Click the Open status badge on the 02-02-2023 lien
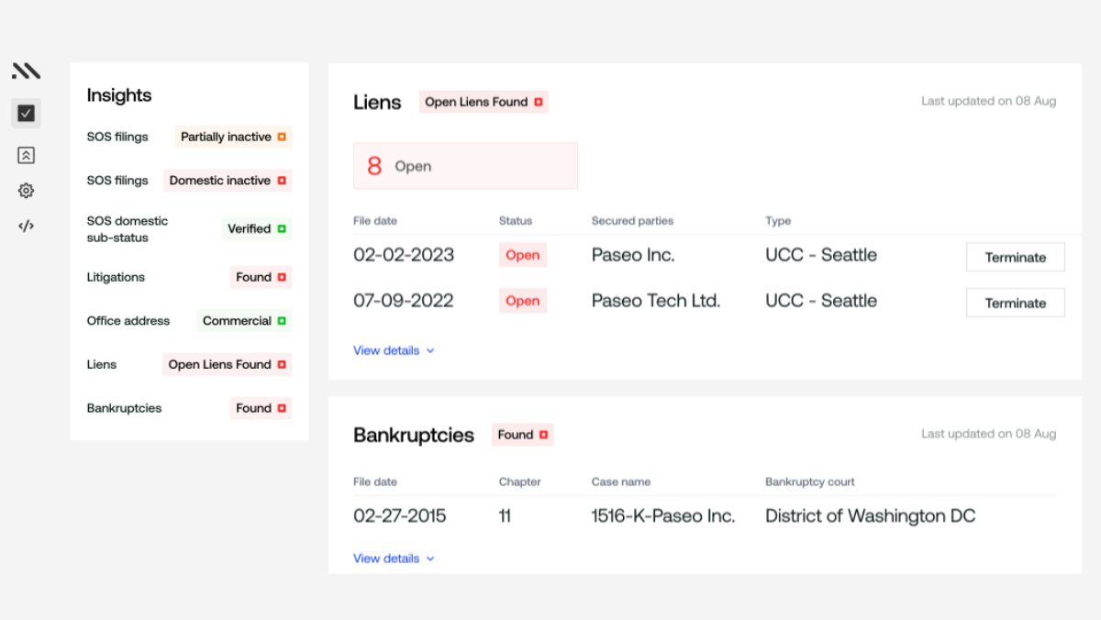Viewport: 1101px width, 620px height. tap(522, 255)
